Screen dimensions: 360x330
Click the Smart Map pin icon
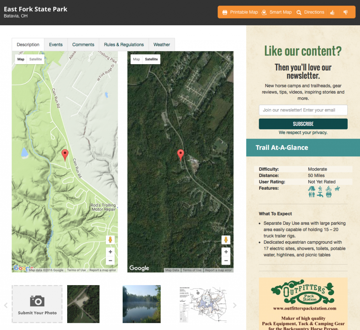(264, 12)
